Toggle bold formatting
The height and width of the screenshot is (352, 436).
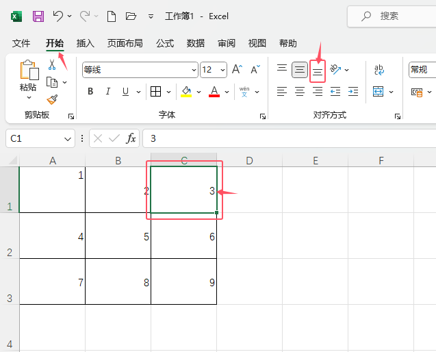tap(90, 92)
